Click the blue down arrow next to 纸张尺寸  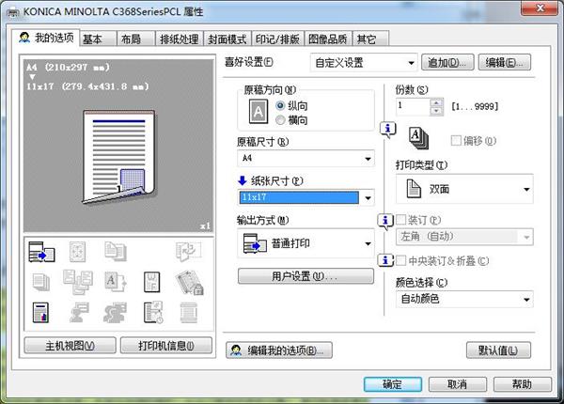pos(243,180)
